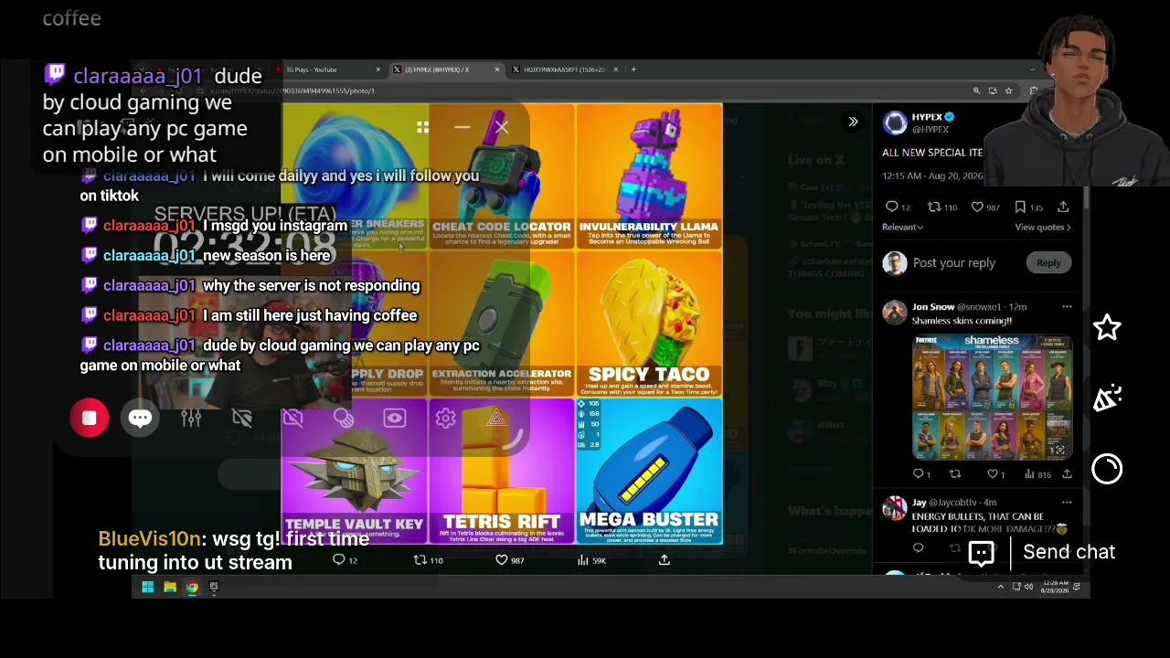
Task: Open Jon Snow's profile avatar
Action: click(895, 312)
